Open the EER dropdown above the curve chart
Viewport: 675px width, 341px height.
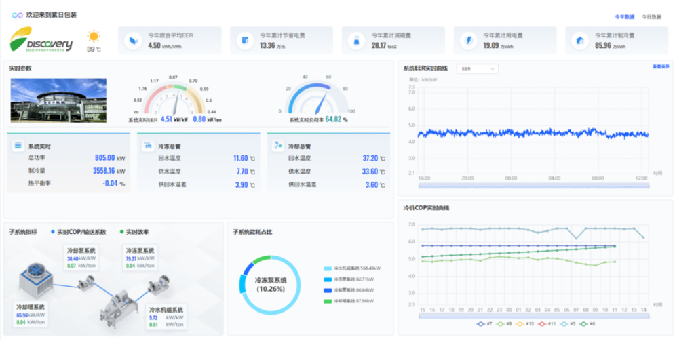point(478,68)
